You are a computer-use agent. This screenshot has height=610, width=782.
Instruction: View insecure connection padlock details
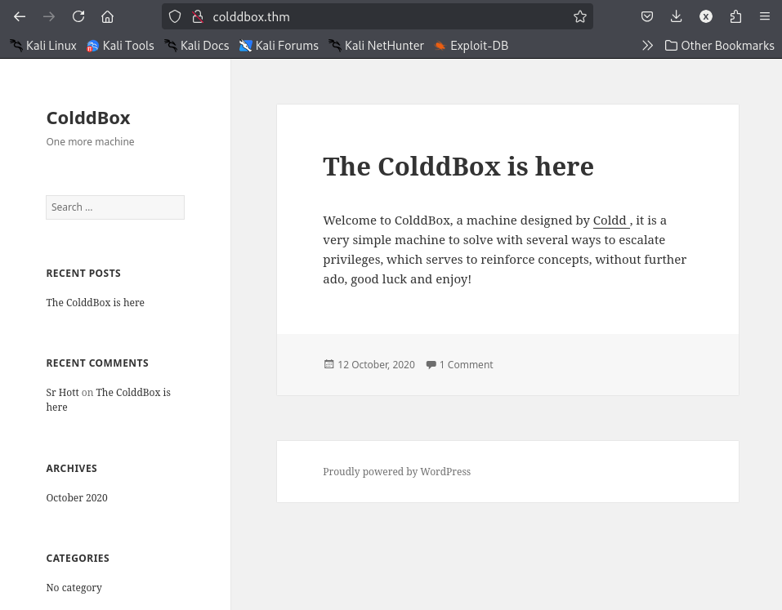click(x=198, y=16)
